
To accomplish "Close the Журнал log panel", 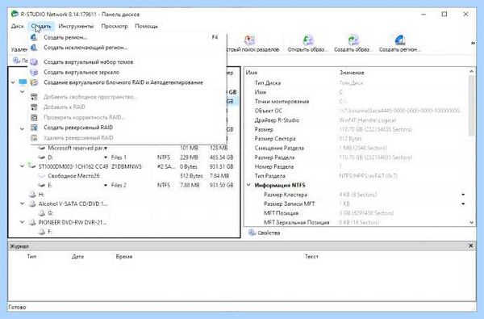I will click(x=471, y=246).
